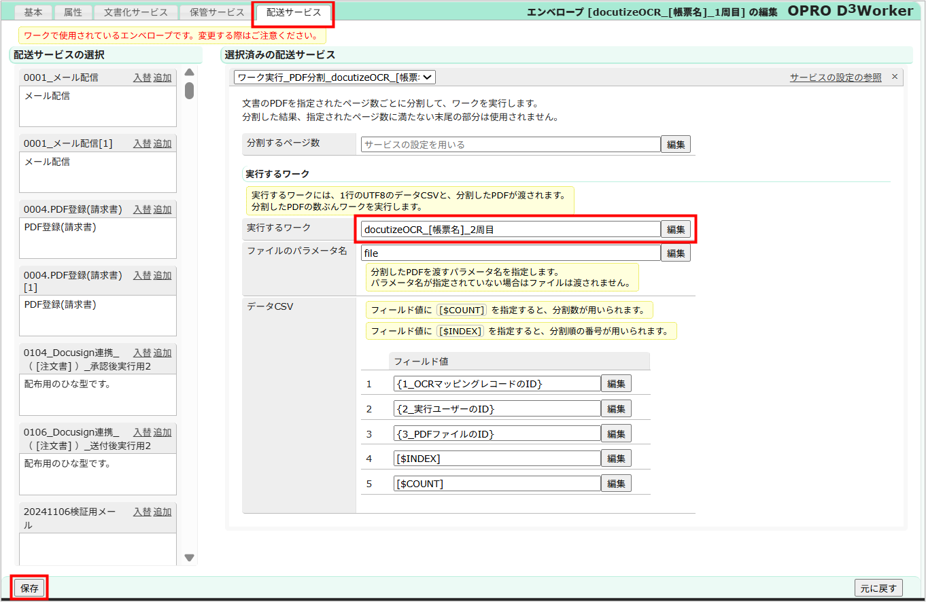
Task: Click 編集 for the 実行するワーク field
Action: click(x=675, y=229)
